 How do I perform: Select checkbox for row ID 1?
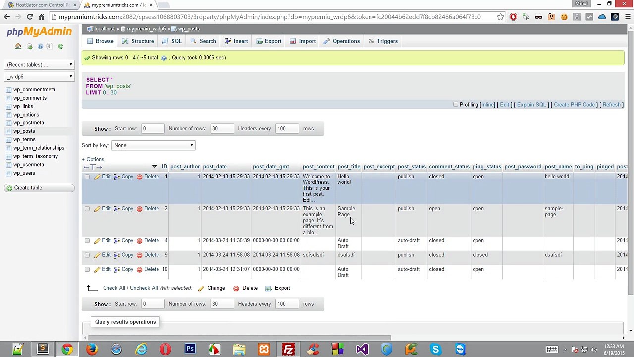(x=87, y=177)
